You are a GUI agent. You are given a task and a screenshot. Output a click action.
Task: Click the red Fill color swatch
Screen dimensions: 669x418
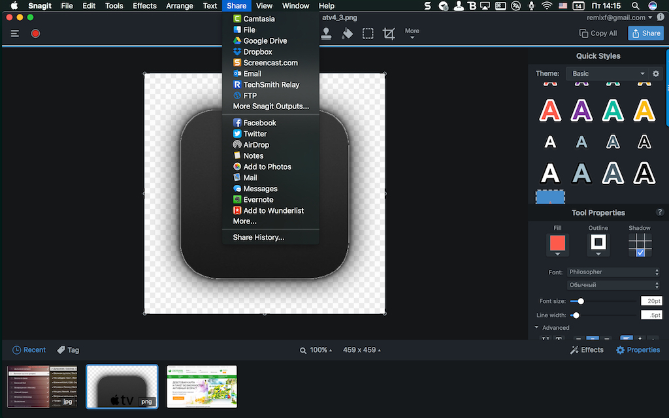point(557,243)
